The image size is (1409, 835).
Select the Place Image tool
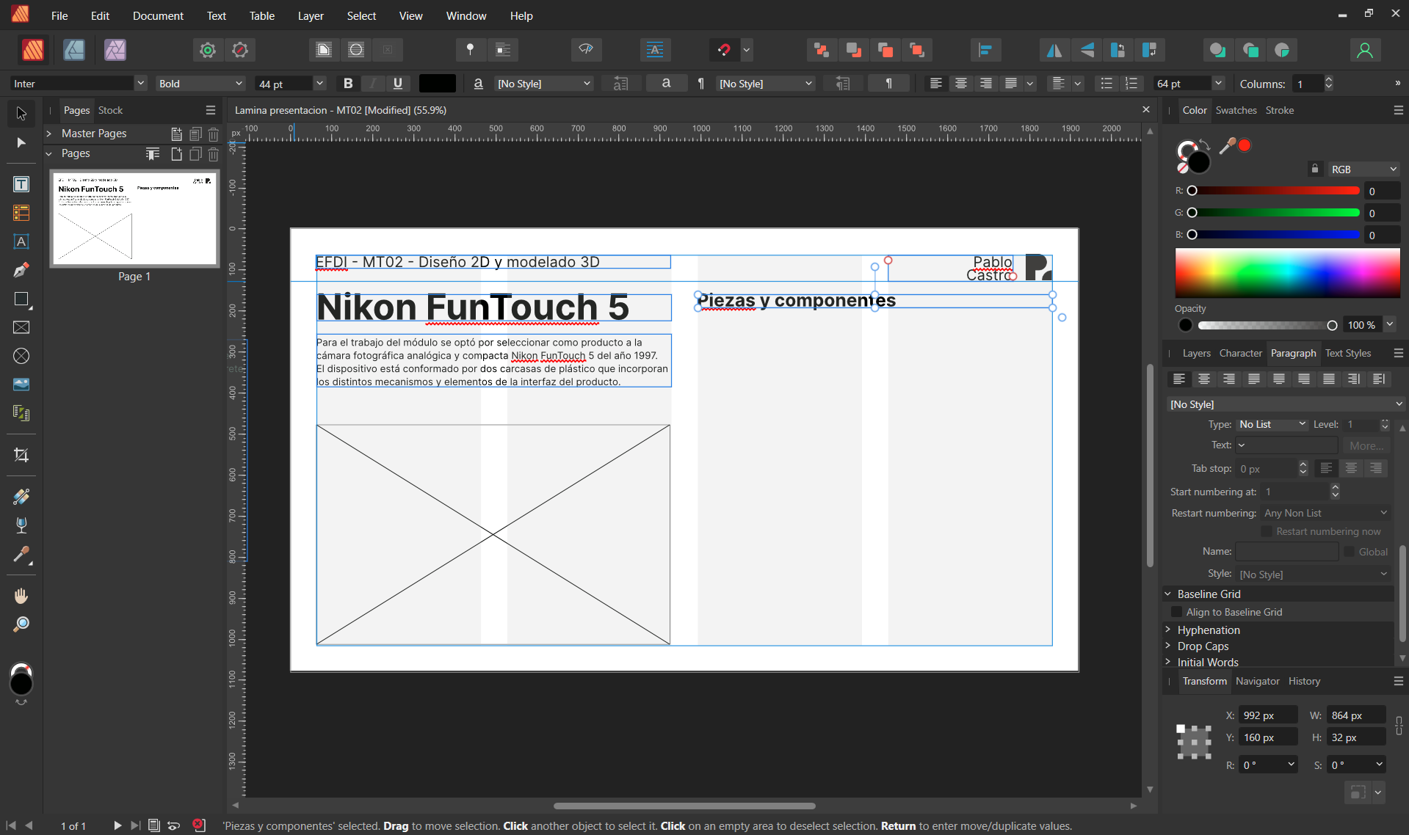coord(21,384)
